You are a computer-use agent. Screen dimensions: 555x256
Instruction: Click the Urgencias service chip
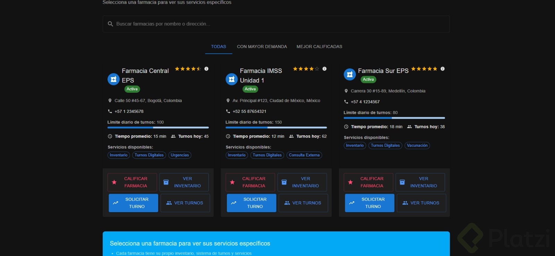(x=180, y=155)
